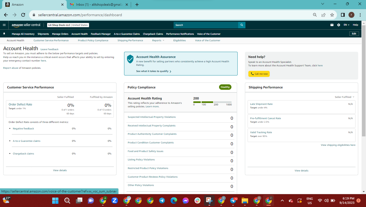This screenshot has width=366, height=207.
Task: Select the Customer Service Performance tab
Action: click(x=51, y=40)
